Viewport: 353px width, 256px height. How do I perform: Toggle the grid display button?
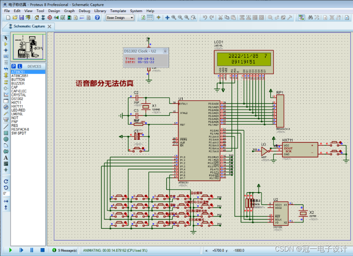[150, 17]
